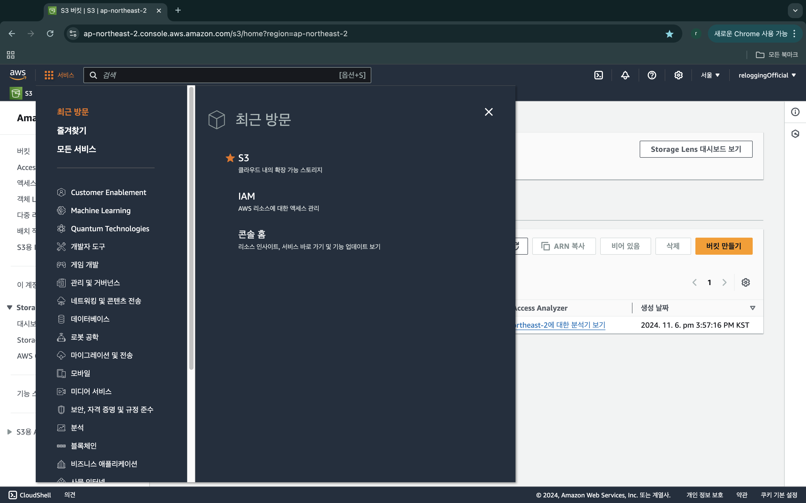Click the info panel icon on right edge

point(795,112)
